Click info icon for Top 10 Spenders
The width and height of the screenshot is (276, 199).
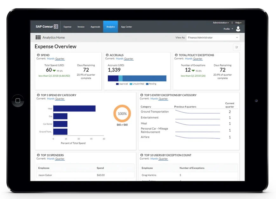[x=38, y=155]
